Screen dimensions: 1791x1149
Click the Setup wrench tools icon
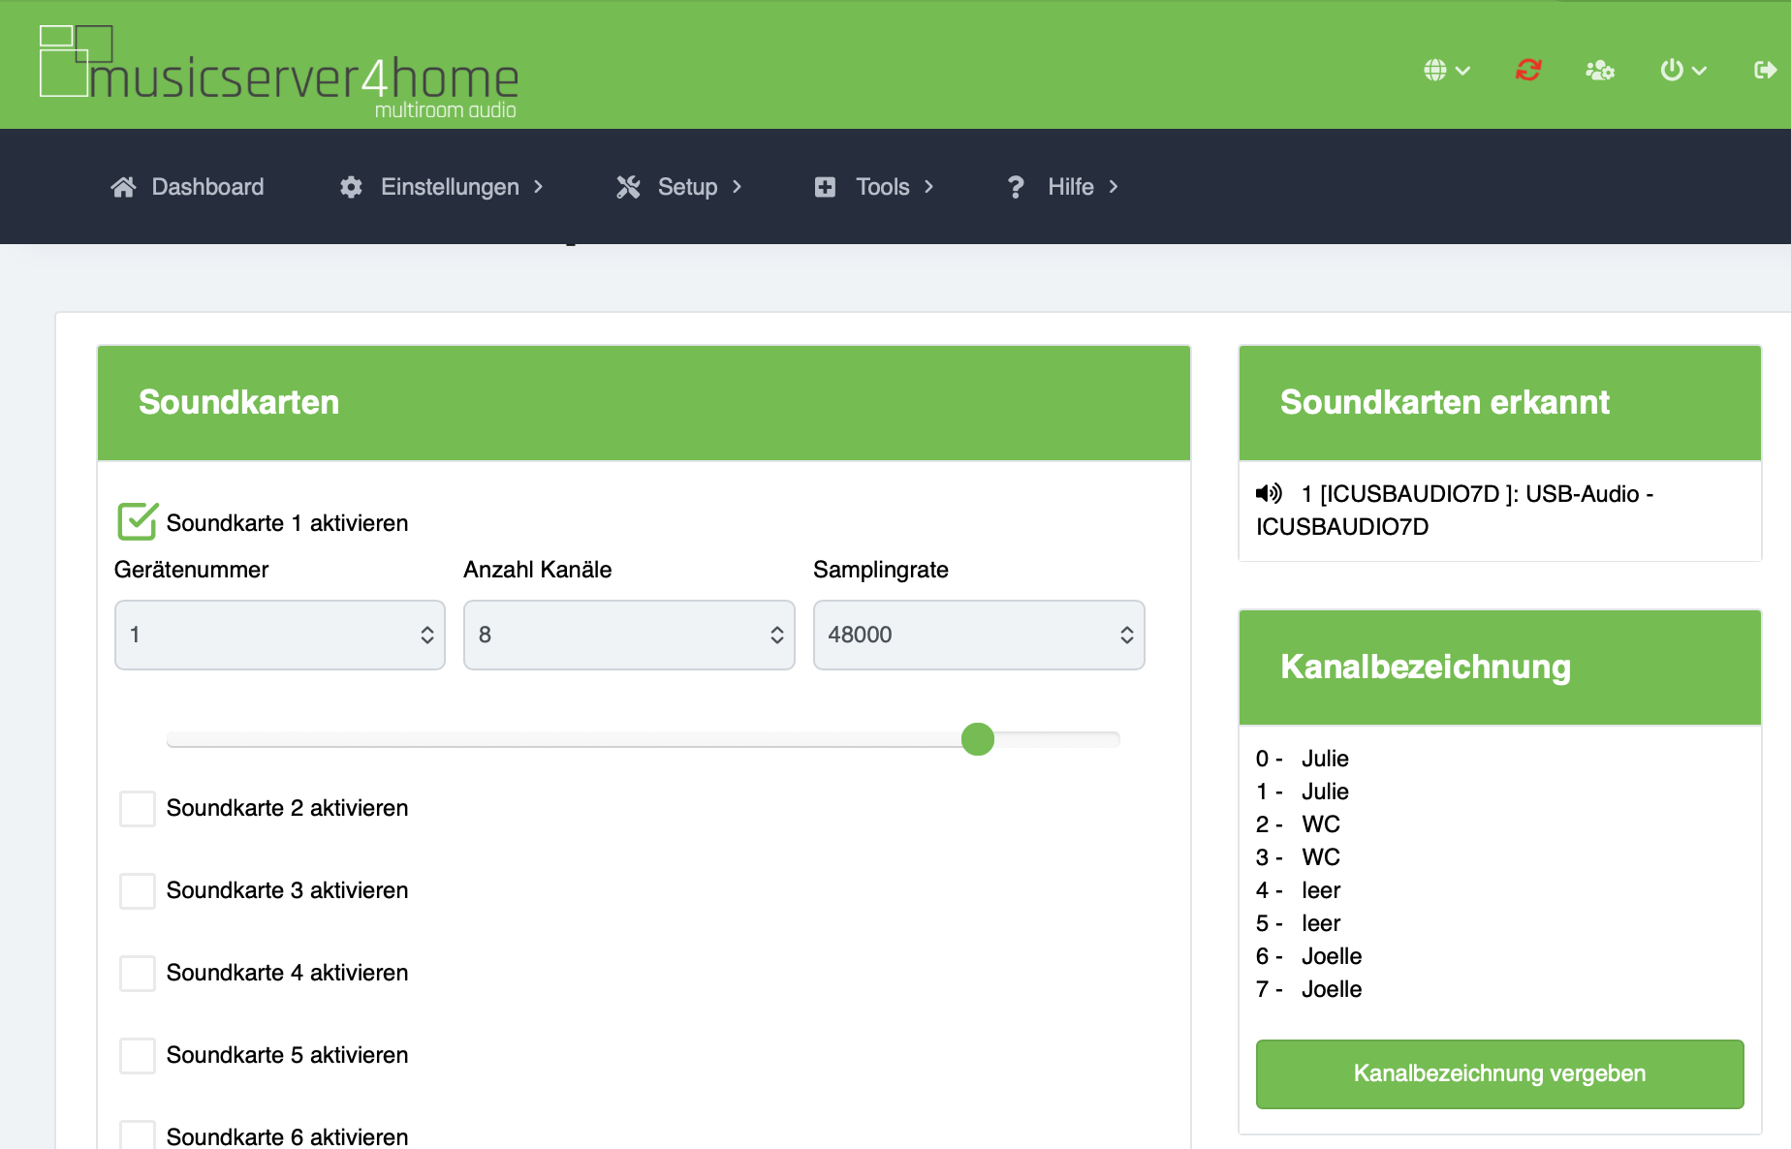click(628, 187)
